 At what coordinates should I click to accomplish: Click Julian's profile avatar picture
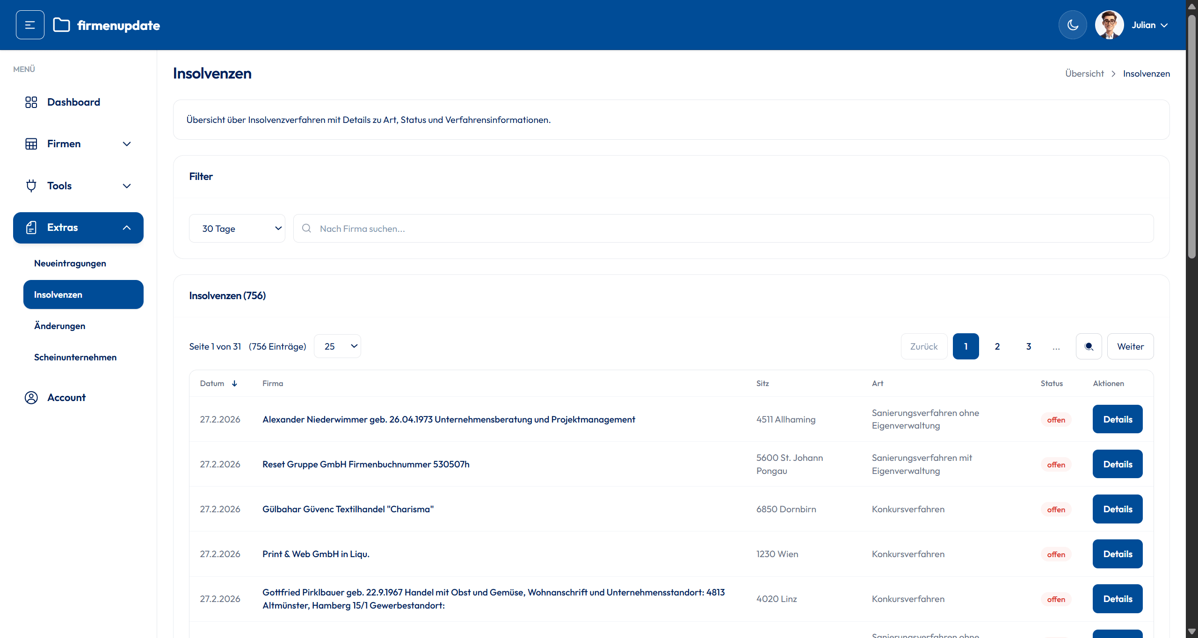click(1109, 25)
